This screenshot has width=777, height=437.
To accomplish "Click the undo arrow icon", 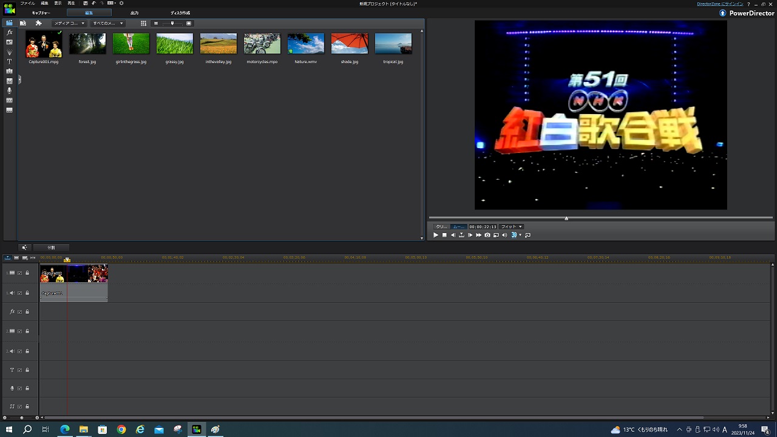I will pyautogui.click(x=94, y=3).
